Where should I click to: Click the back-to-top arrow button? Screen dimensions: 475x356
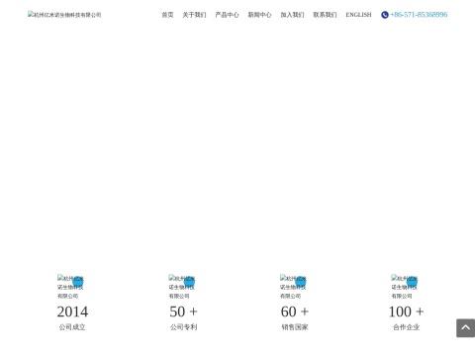pos(465,328)
